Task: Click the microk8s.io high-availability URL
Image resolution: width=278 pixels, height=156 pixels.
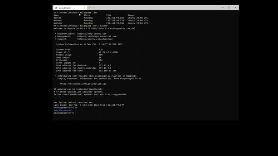Action: tap(83, 84)
